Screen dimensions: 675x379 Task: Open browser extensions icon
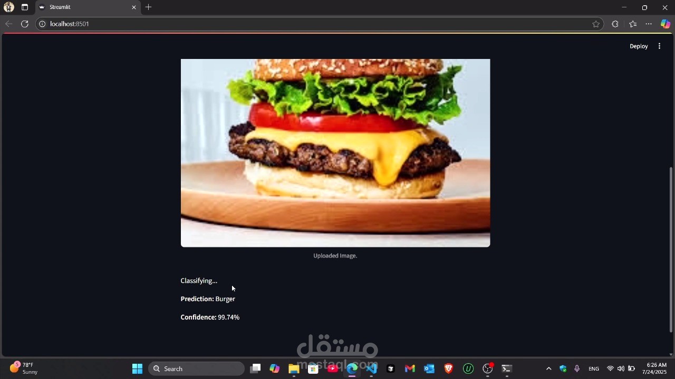click(x=615, y=24)
